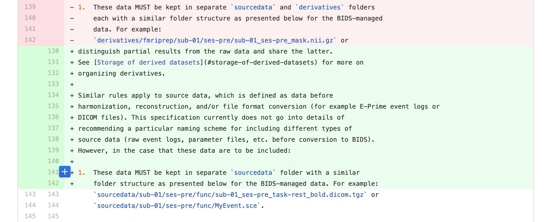The width and height of the screenshot is (549, 222).
Task: Select deleted line number 139
Action: coord(30,7)
